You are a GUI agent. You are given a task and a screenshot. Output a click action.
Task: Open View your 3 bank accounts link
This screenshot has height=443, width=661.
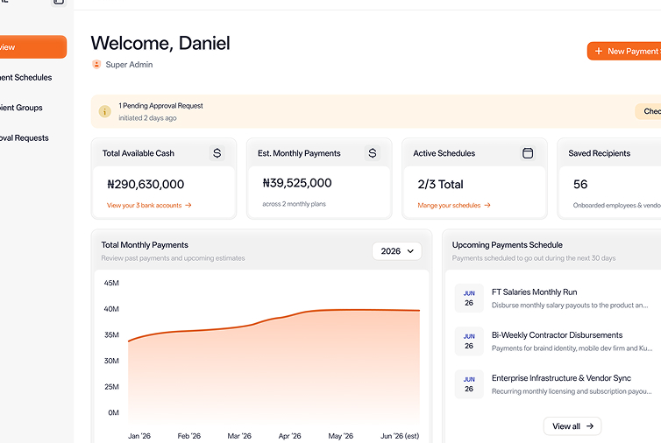coord(149,205)
